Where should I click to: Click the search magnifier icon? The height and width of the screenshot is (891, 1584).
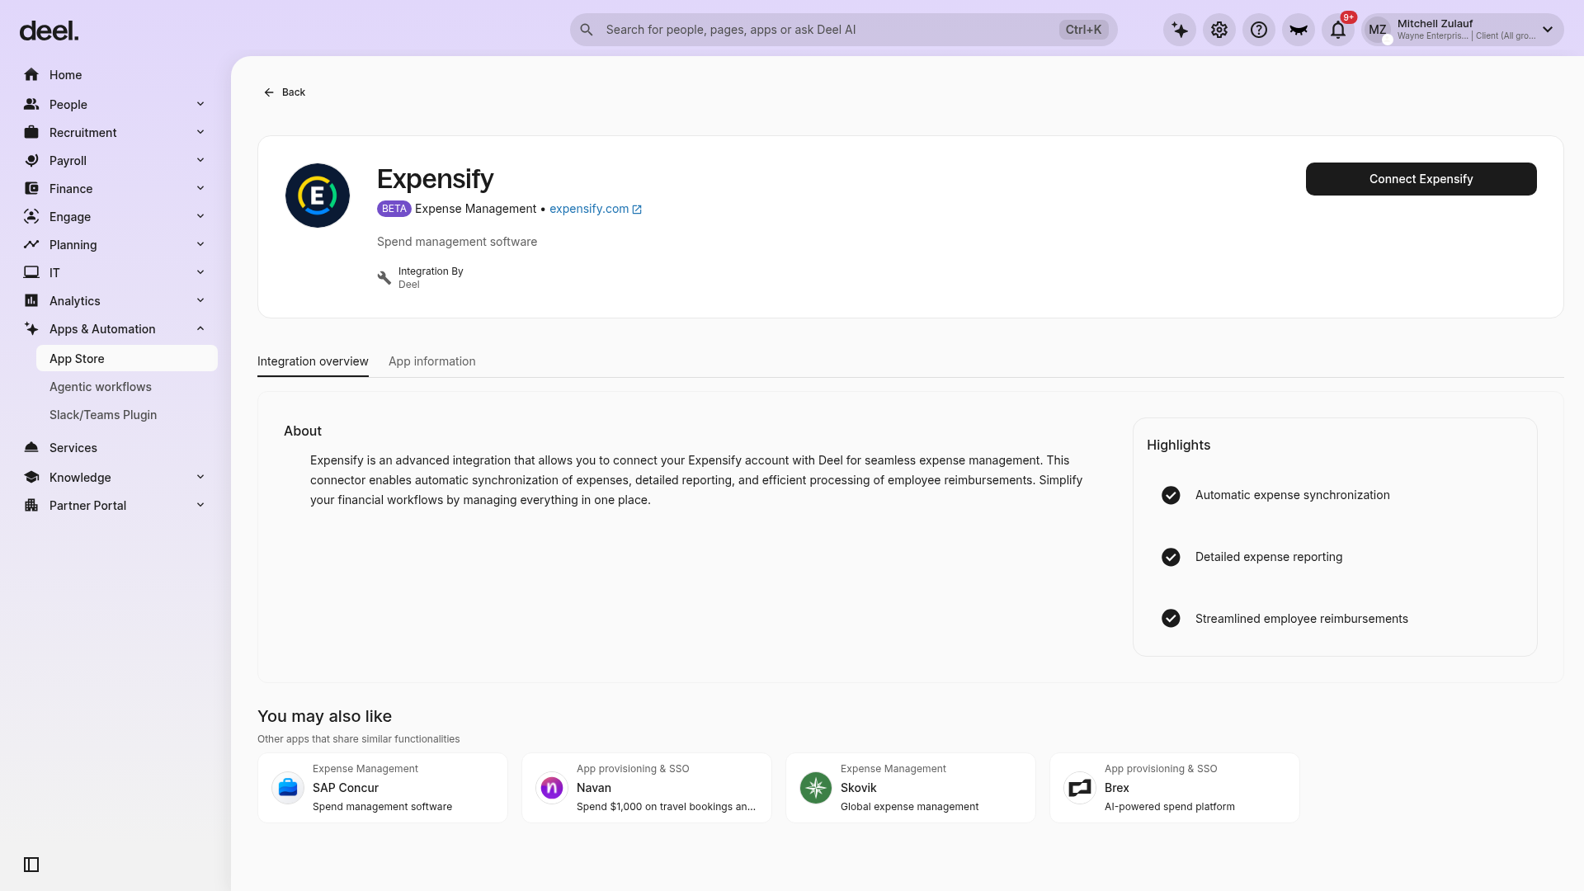coord(587,30)
